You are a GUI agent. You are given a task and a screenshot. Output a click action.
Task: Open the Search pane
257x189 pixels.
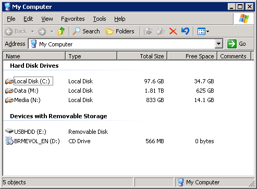coord(86,31)
